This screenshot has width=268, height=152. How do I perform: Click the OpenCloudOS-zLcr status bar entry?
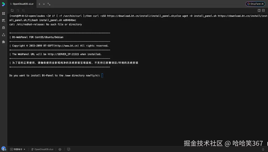tap(42, 149)
